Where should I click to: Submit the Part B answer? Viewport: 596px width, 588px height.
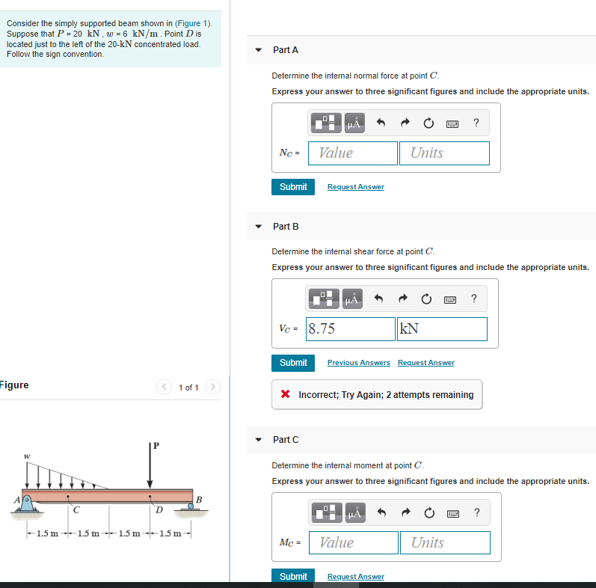click(293, 363)
